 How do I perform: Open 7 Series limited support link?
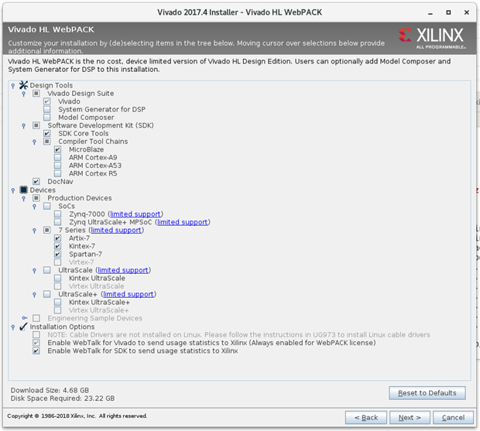tap(116, 230)
